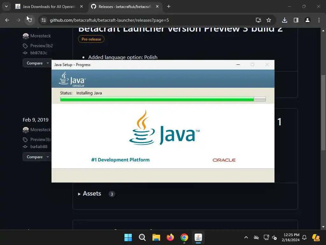The height and width of the screenshot is (245, 326).
Task: Open network tray icon
Action: pos(266,237)
